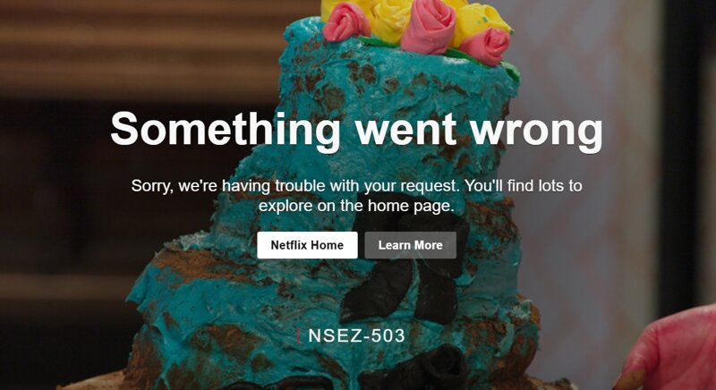The height and width of the screenshot is (390, 716).
Task: Click the yellow frosting rose left of the center pink rose
Action: pyautogui.click(x=389, y=21)
